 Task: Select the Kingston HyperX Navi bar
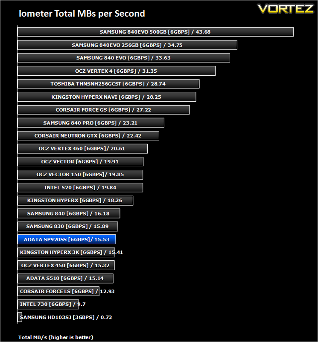[x=107, y=97]
